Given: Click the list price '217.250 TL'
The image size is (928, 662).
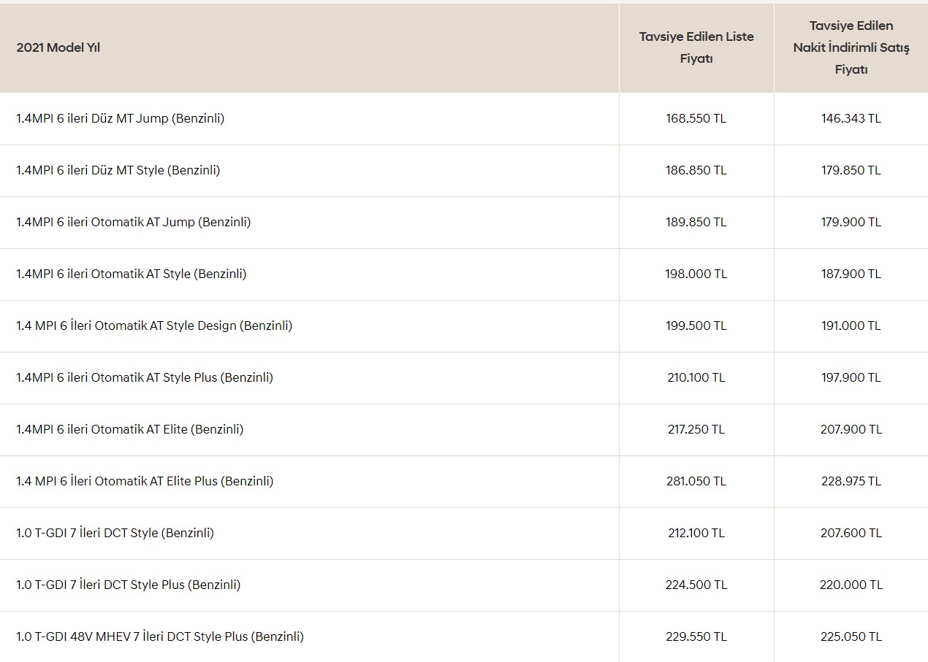Looking at the screenshot, I should [696, 429].
